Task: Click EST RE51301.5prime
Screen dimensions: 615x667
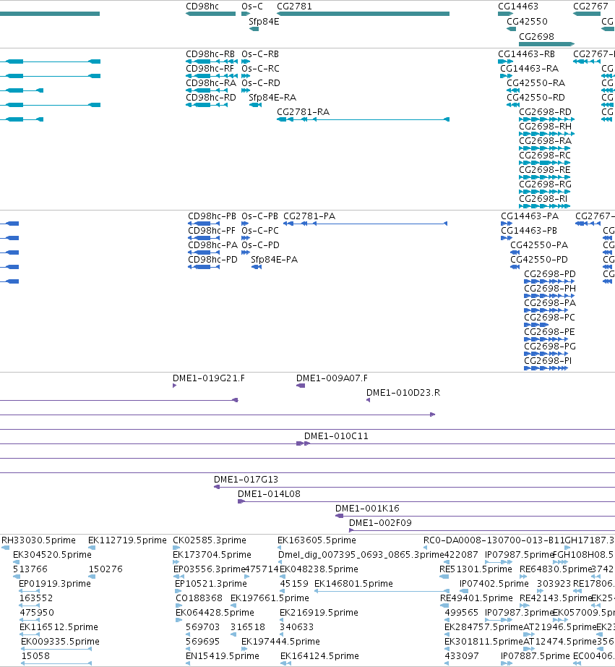Action: (x=476, y=569)
